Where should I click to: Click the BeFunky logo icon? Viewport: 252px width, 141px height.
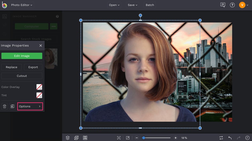coord(4,5)
